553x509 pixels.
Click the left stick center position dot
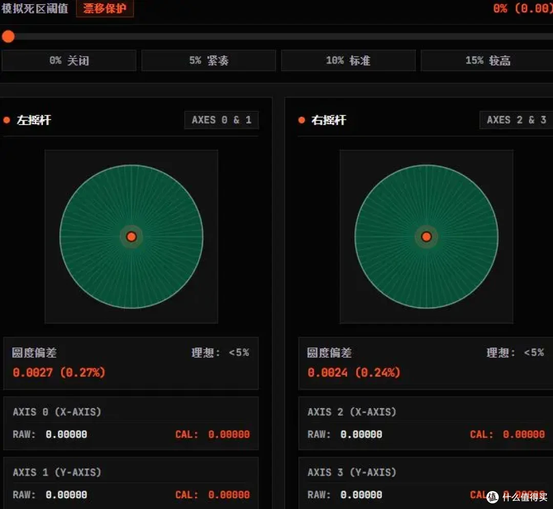(x=132, y=236)
